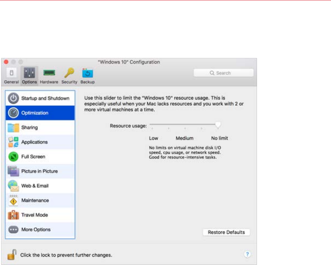
Task: Click the Resource usage slider thumb
Action: (218, 125)
